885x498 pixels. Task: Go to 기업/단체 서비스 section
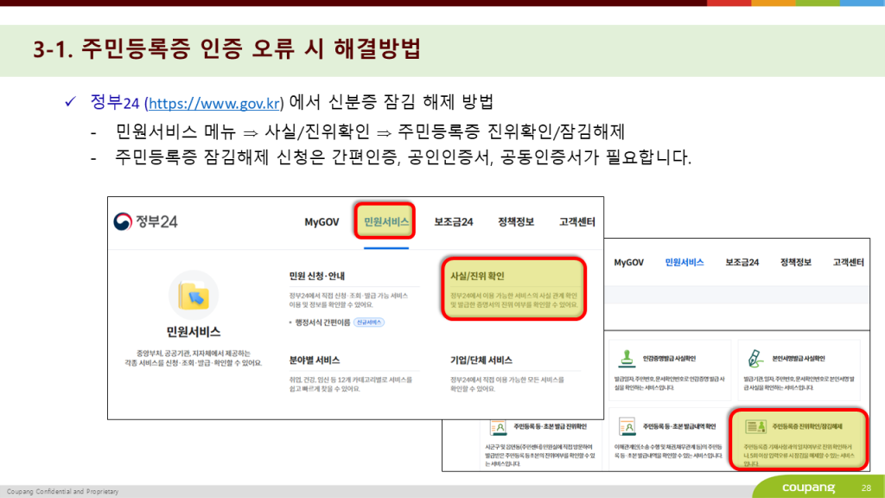(481, 360)
